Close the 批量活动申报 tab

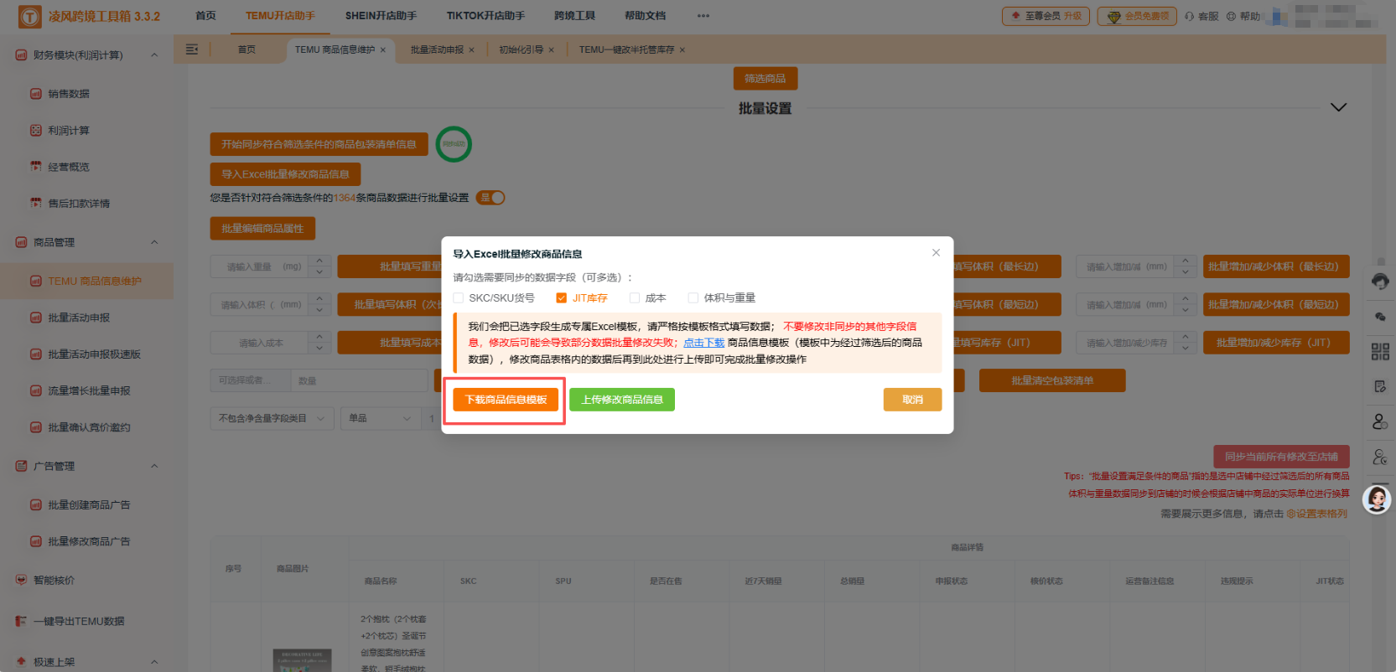[471, 50]
